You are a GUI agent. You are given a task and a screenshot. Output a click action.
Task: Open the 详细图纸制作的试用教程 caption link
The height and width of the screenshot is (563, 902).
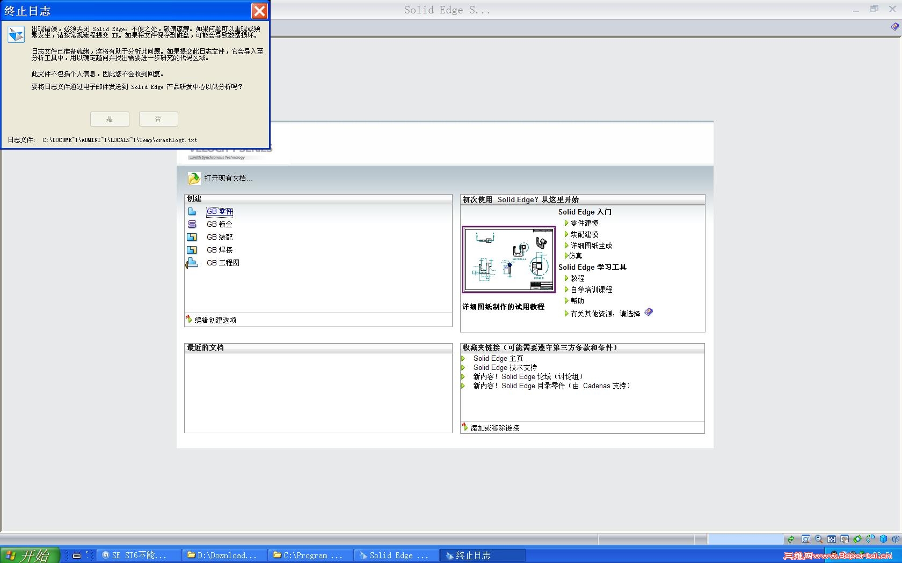coord(503,307)
